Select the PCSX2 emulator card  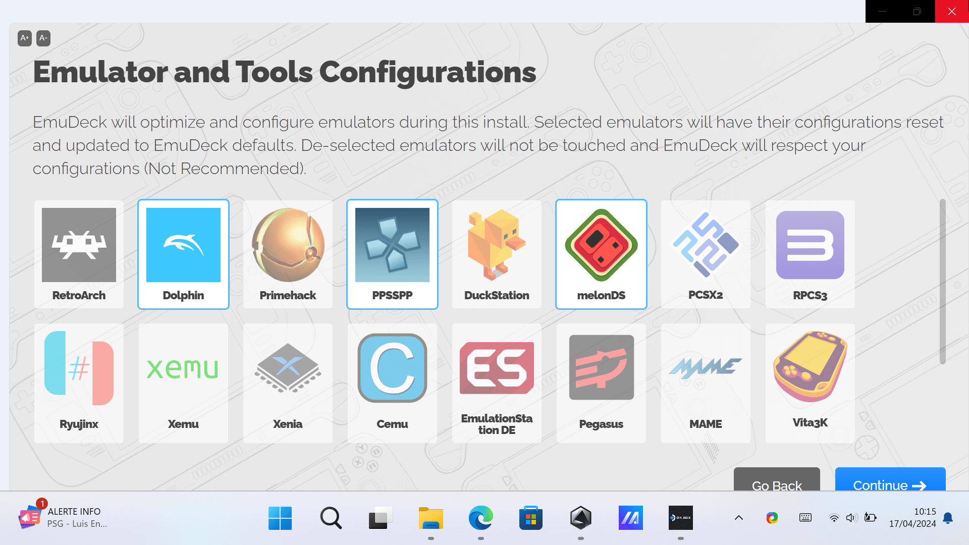click(706, 254)
